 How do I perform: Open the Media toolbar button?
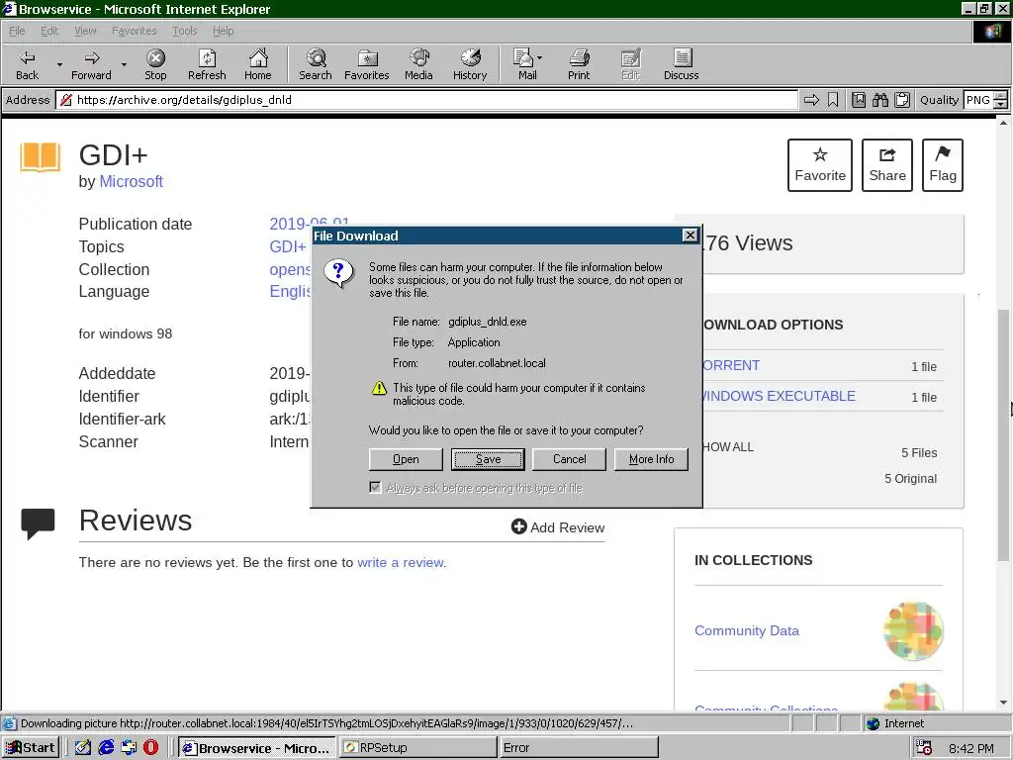pos(418,64)
